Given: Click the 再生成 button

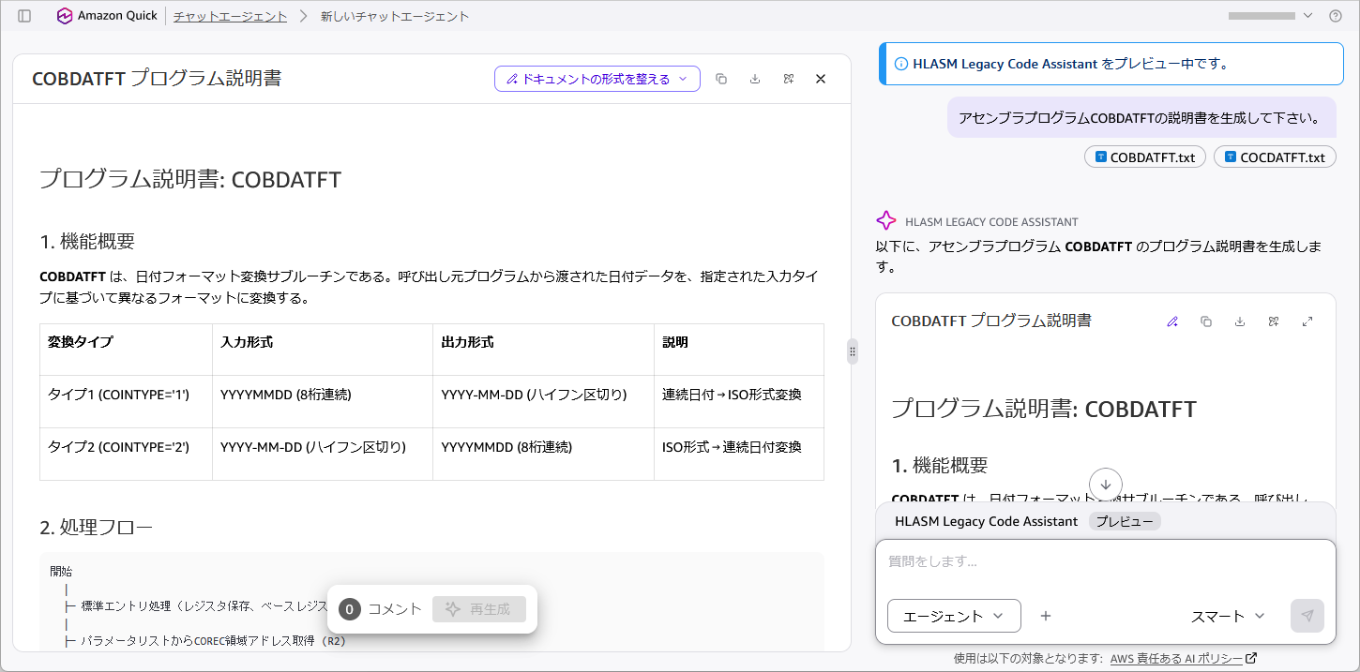Looking at the screenshot, I should pyautogui.click(x=479, y=609).
